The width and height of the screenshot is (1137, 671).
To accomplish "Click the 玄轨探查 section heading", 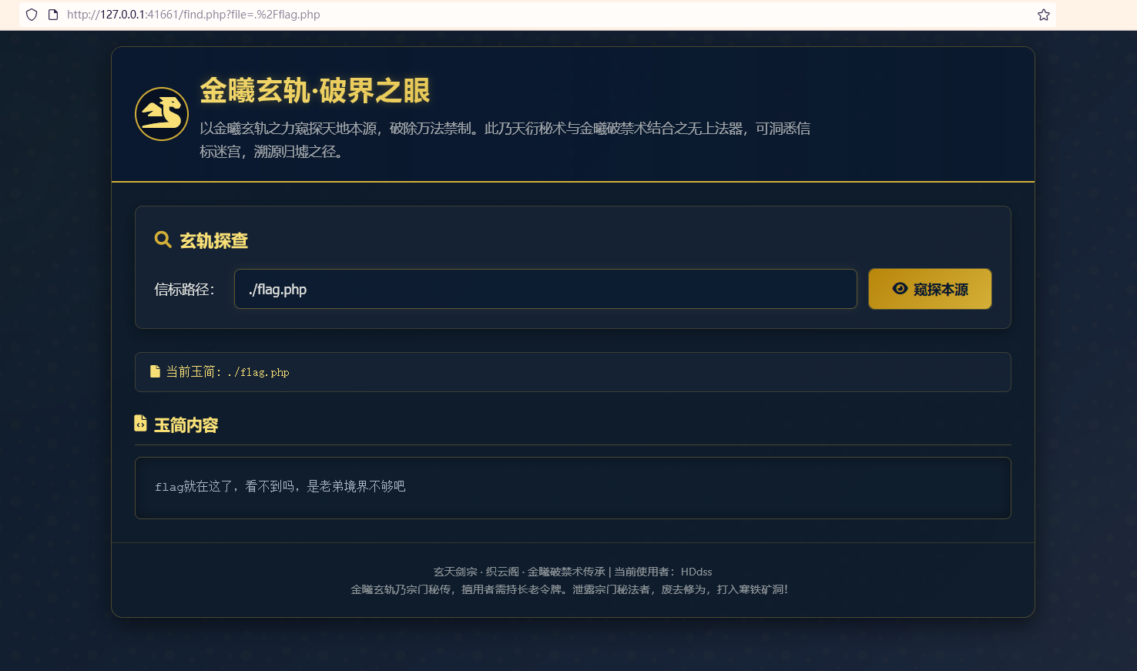I will [x=213, y=241].
